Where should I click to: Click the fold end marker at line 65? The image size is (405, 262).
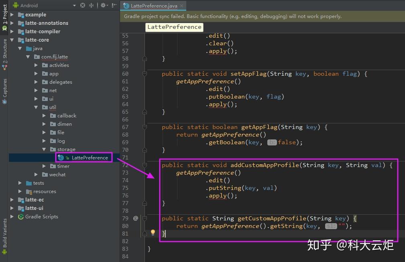point(144,112)
